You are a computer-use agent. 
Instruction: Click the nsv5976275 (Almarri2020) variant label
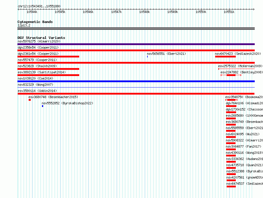39,41
